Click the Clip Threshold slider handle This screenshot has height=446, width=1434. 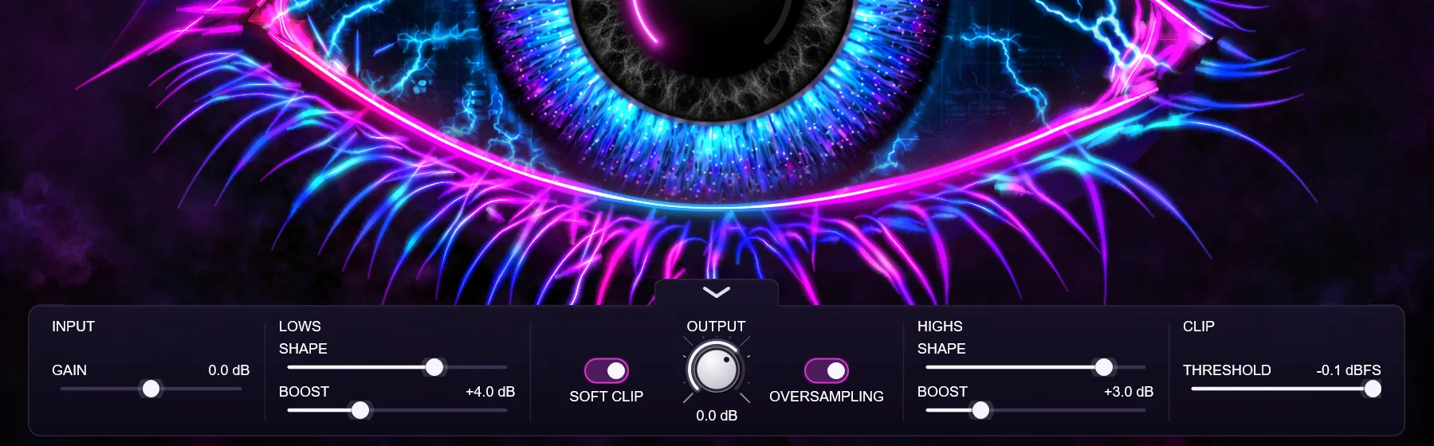pos(1373,389)
